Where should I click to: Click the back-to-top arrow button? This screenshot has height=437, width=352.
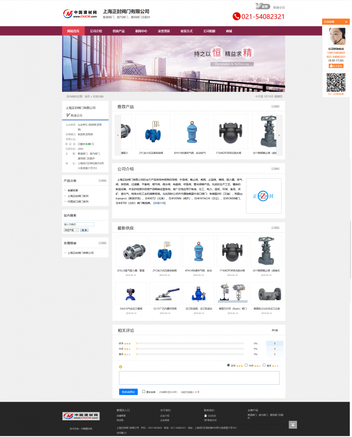tap(293, 425)
